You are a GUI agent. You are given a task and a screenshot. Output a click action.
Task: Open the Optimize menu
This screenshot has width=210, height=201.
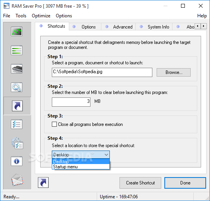(x=41, y=16)
